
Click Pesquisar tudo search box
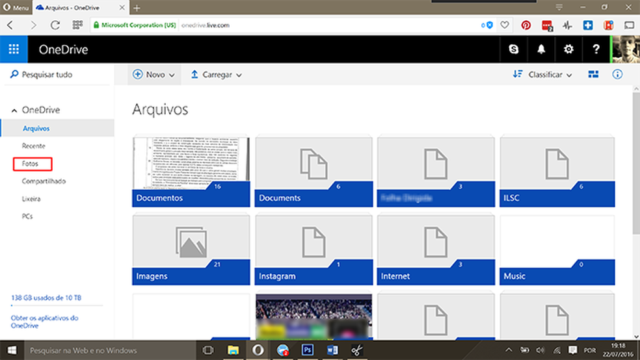[57, 75]
